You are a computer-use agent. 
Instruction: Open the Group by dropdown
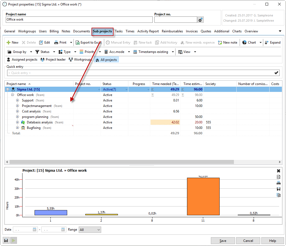[x=19, y=52]
